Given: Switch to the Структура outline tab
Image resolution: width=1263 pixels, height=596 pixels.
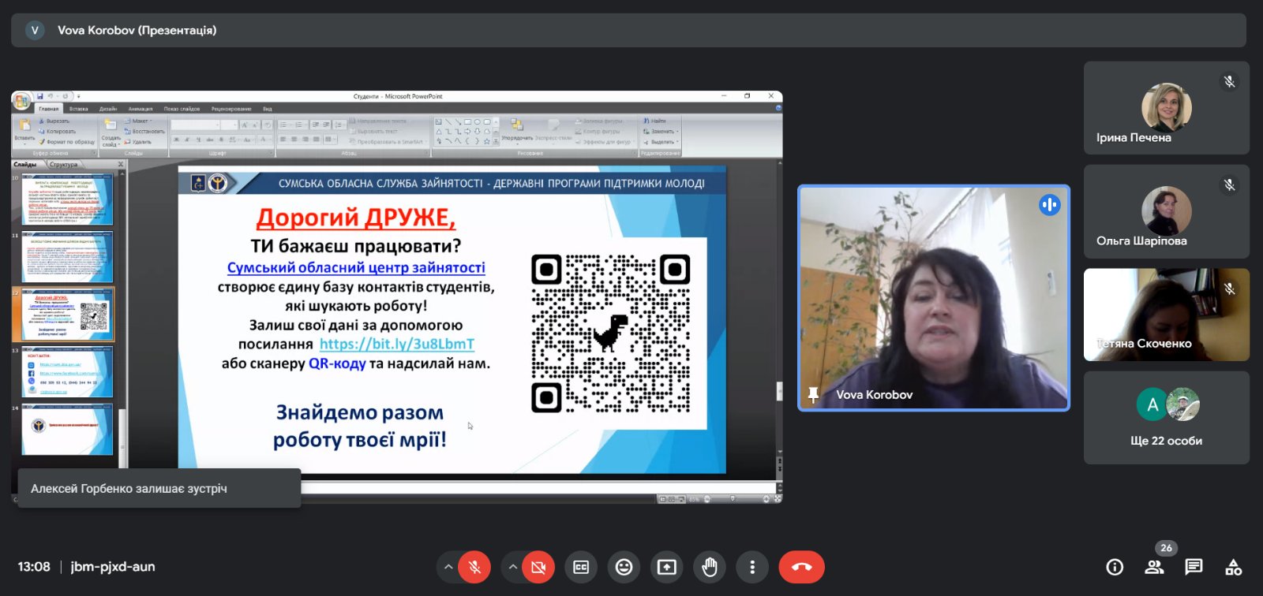Looking at the screenshot, I should click(x=64, y=165).
